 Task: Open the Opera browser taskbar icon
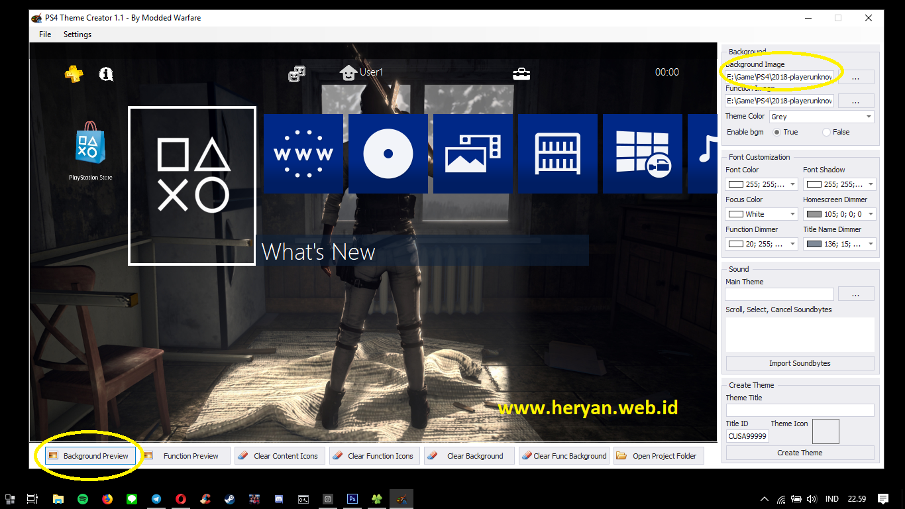(x=181, y=499)
